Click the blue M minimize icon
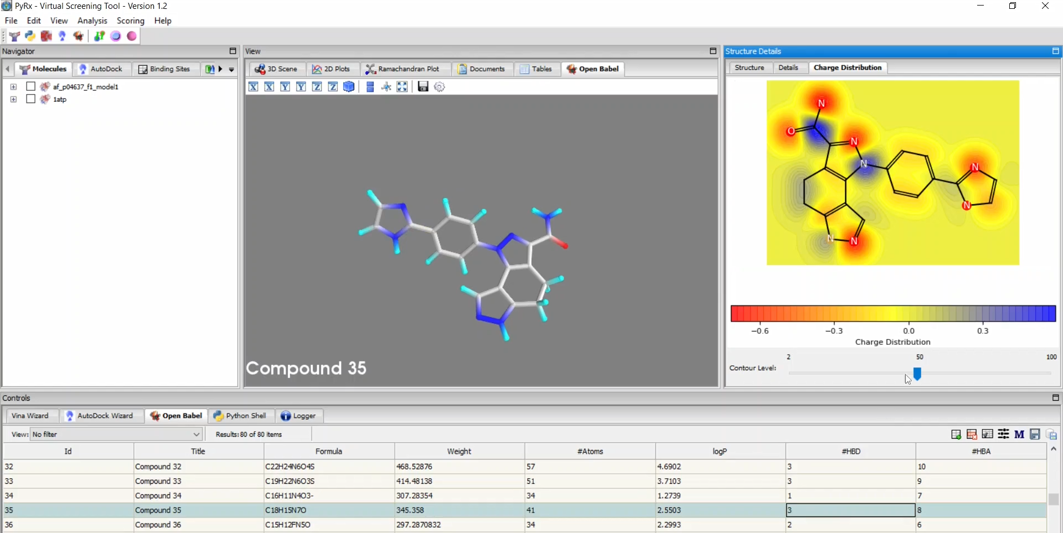The width and height of the screenshot is (1063, 533). tap(1019, 434)
